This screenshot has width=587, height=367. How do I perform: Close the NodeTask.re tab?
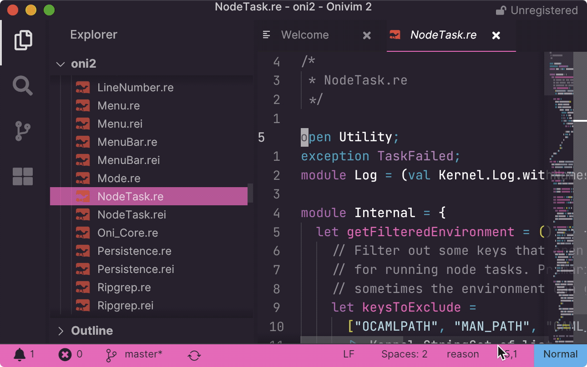pos(496,35)
